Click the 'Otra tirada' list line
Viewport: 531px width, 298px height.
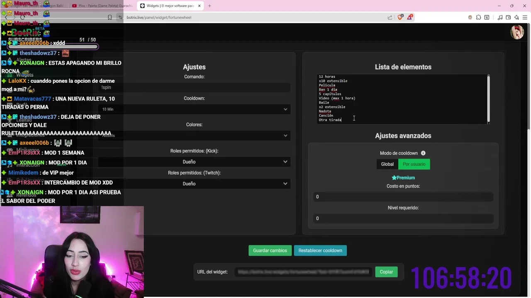pyautogui.click(x=330, y=120)
